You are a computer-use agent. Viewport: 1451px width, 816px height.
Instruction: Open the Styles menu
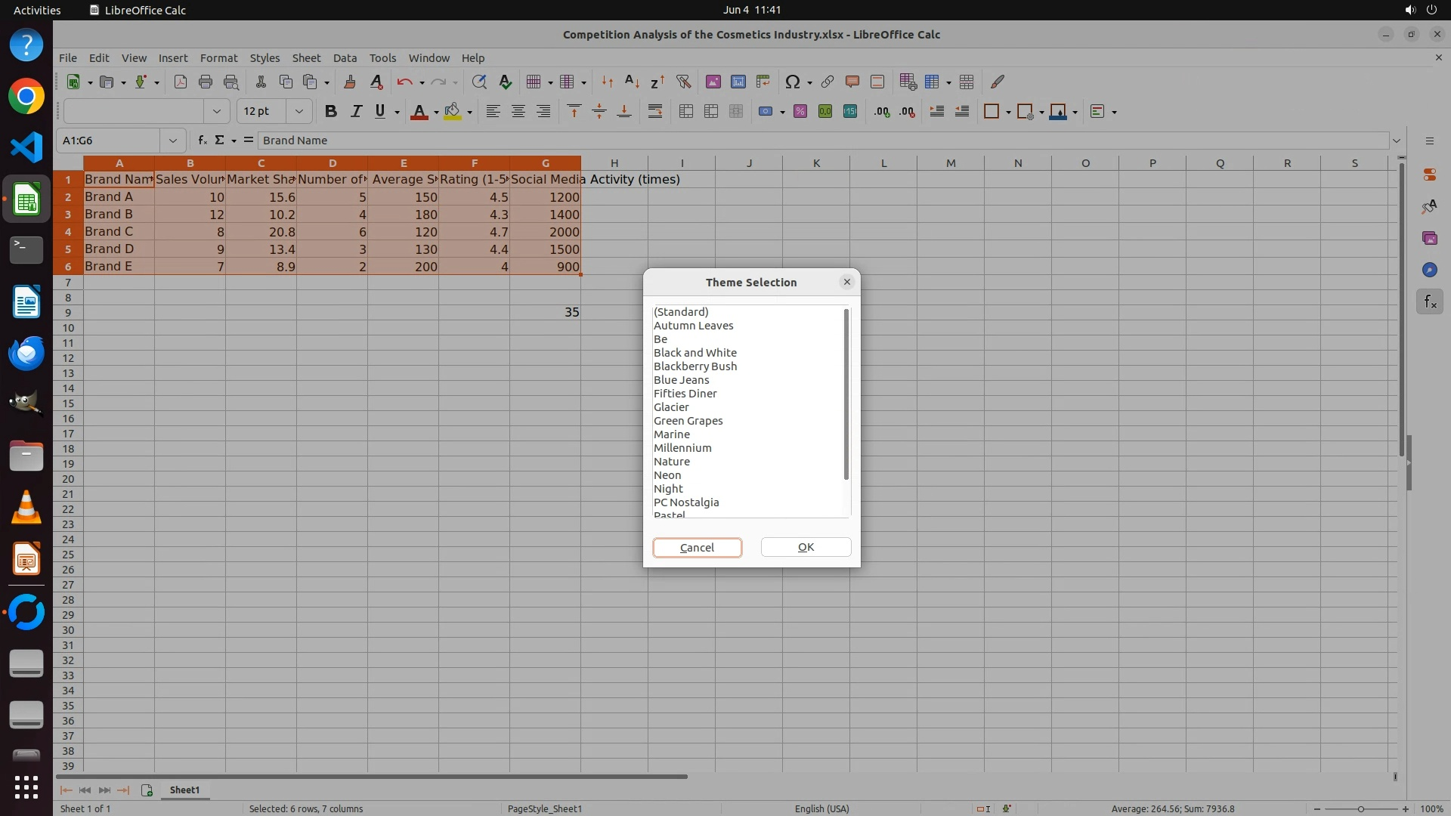tap(265, 58)
